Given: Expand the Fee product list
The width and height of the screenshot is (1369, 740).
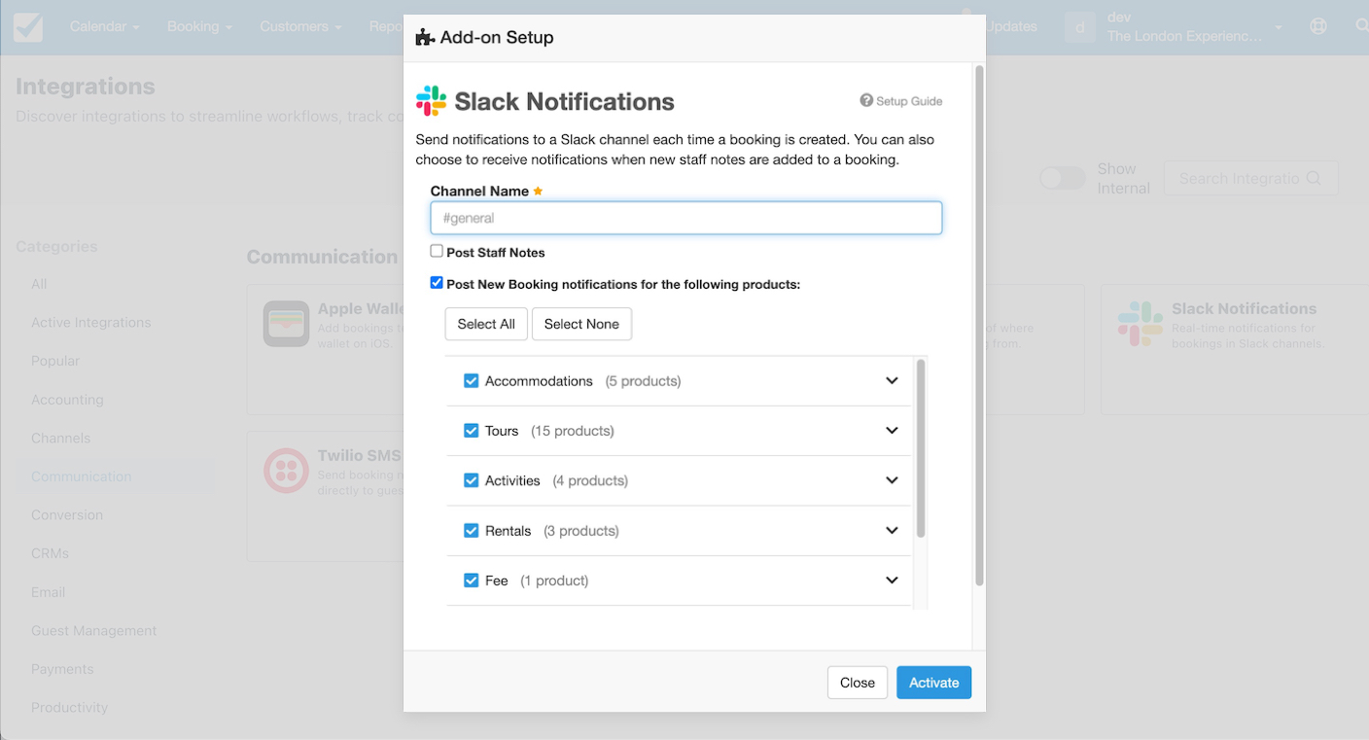Looking at the screenshot, I should [892, 581].
